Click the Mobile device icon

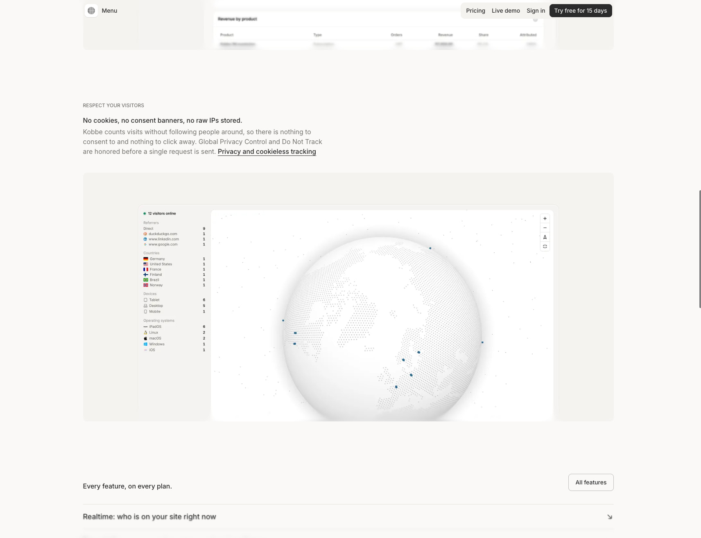click(x=145, y=312)
